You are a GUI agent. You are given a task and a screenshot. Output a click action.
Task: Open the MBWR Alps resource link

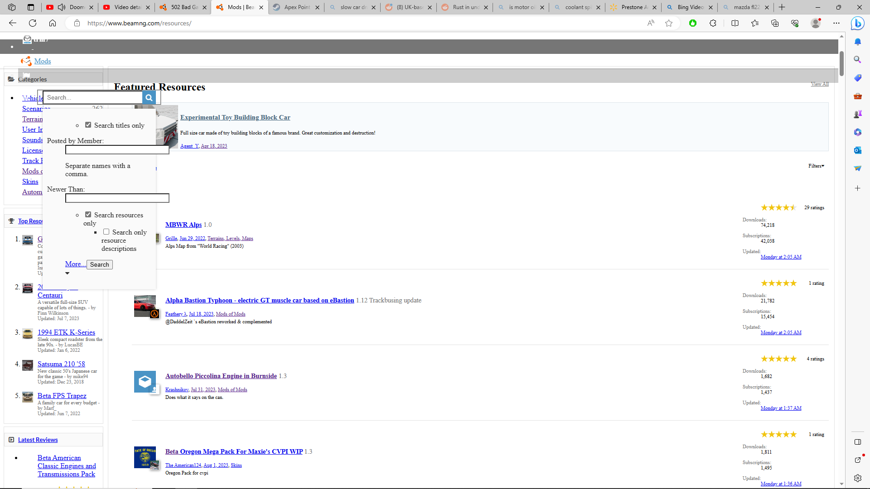click(x=183, y=225)
